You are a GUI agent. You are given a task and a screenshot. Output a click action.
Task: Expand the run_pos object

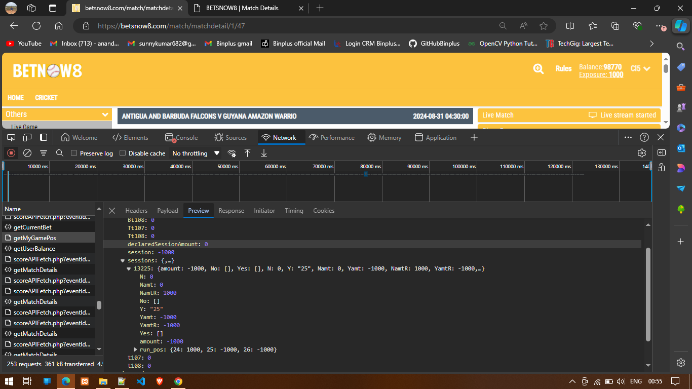(x=135, y=349)
